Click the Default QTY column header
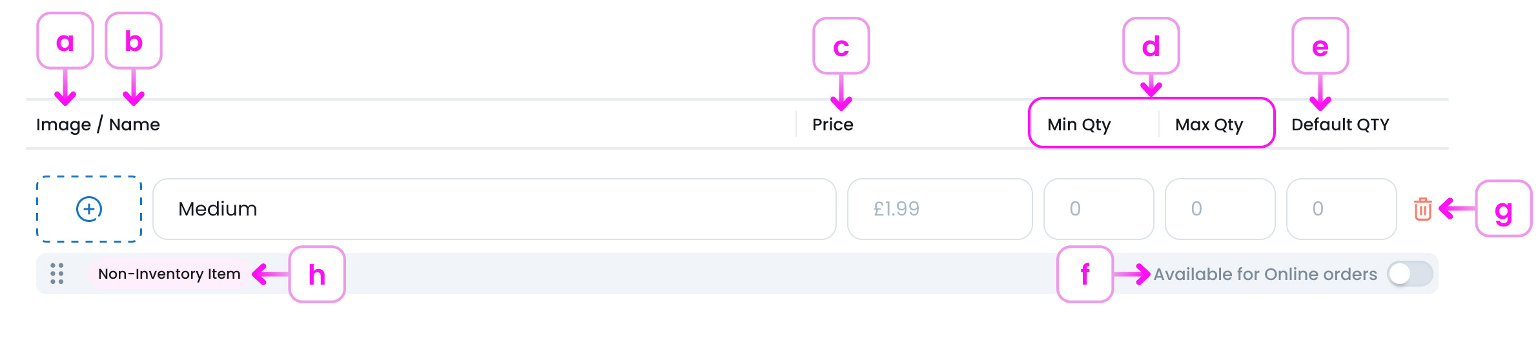Screen dimensions: 1538x342 [1340, 125]
